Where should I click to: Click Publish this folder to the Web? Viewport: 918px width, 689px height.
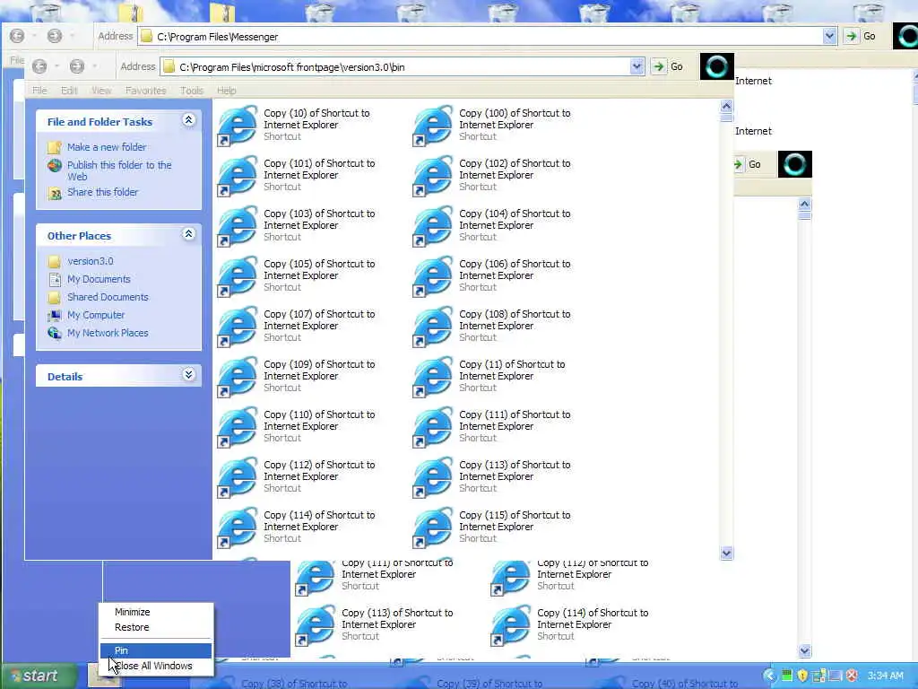(119, 170)
